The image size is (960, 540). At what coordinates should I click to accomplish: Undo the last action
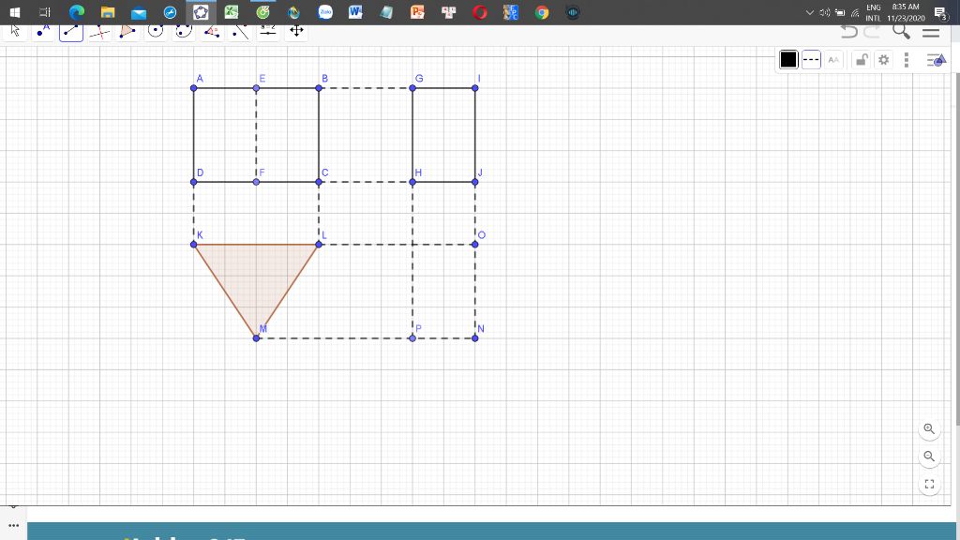[x=848, y=31]
